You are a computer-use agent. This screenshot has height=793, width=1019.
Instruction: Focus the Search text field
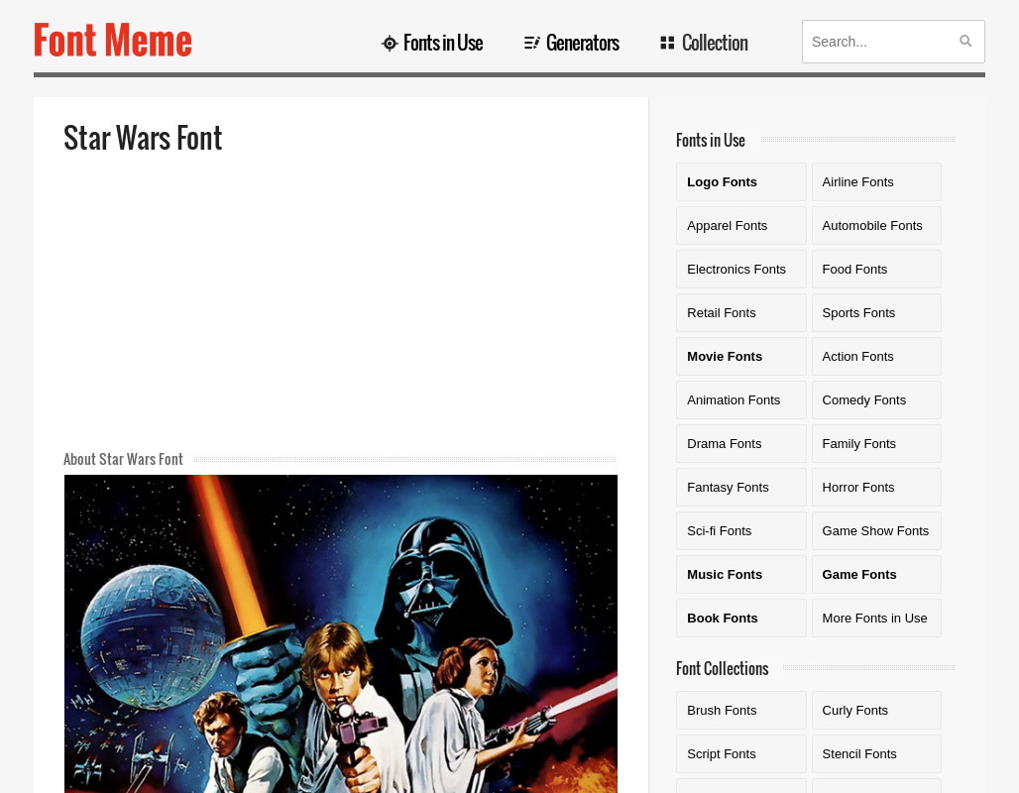[879, 42]
